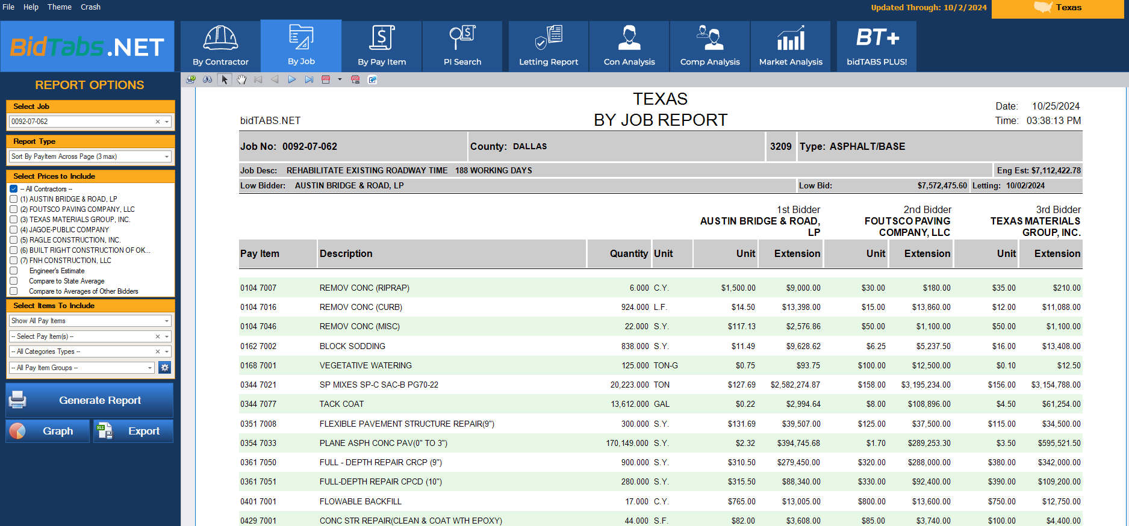The height and width of the screenshot is (526, 1129).
Task: Check Texas Materials Group, Inc.
Action: (13, 220)
